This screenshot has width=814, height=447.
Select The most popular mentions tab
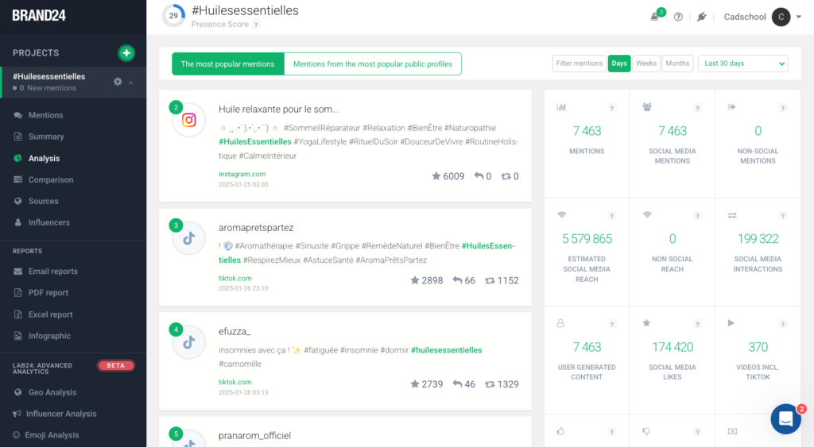(x=228, y=64)
